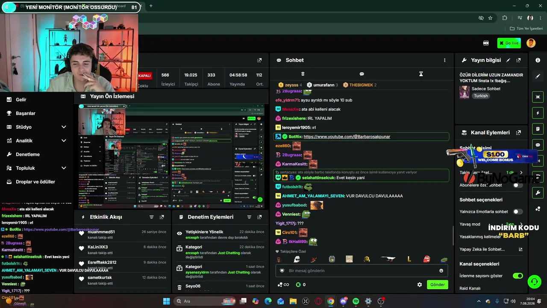Viewport: 547px width, 308px height.
Task: Click the Yayın Ön İzlemesi preview thumbnail
Action: (171, 156)
